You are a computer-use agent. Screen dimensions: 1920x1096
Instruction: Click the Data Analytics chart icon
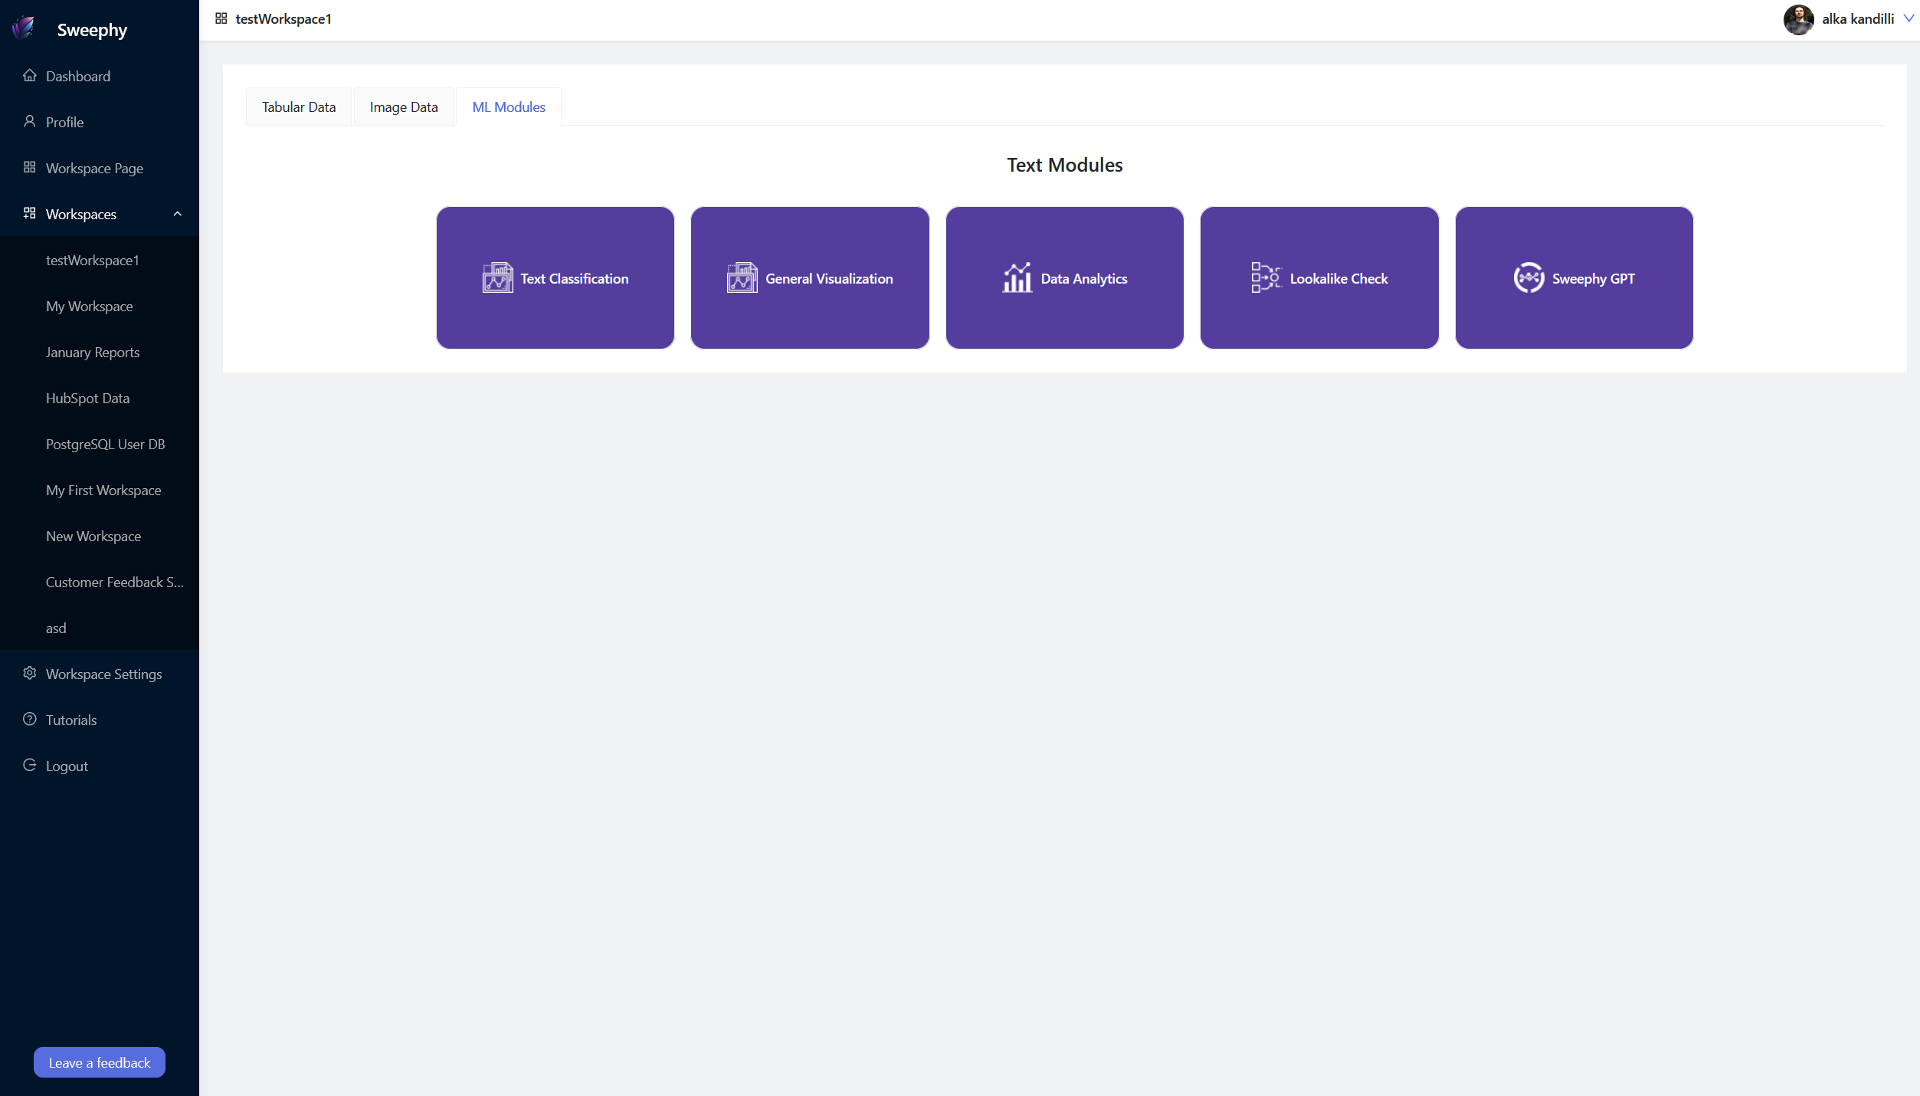coord(1017,277)
